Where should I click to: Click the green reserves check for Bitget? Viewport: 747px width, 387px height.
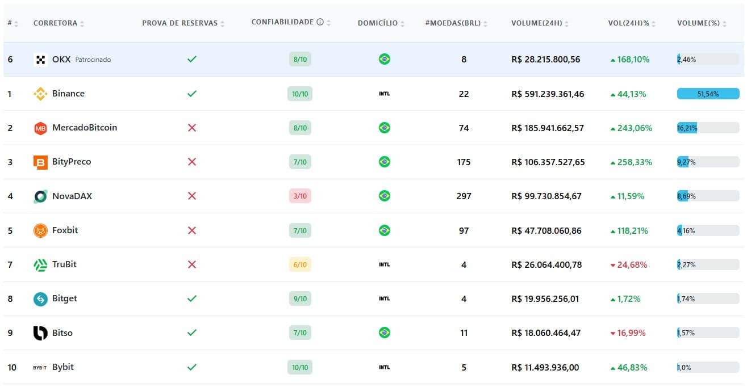[x=192, y=298]
